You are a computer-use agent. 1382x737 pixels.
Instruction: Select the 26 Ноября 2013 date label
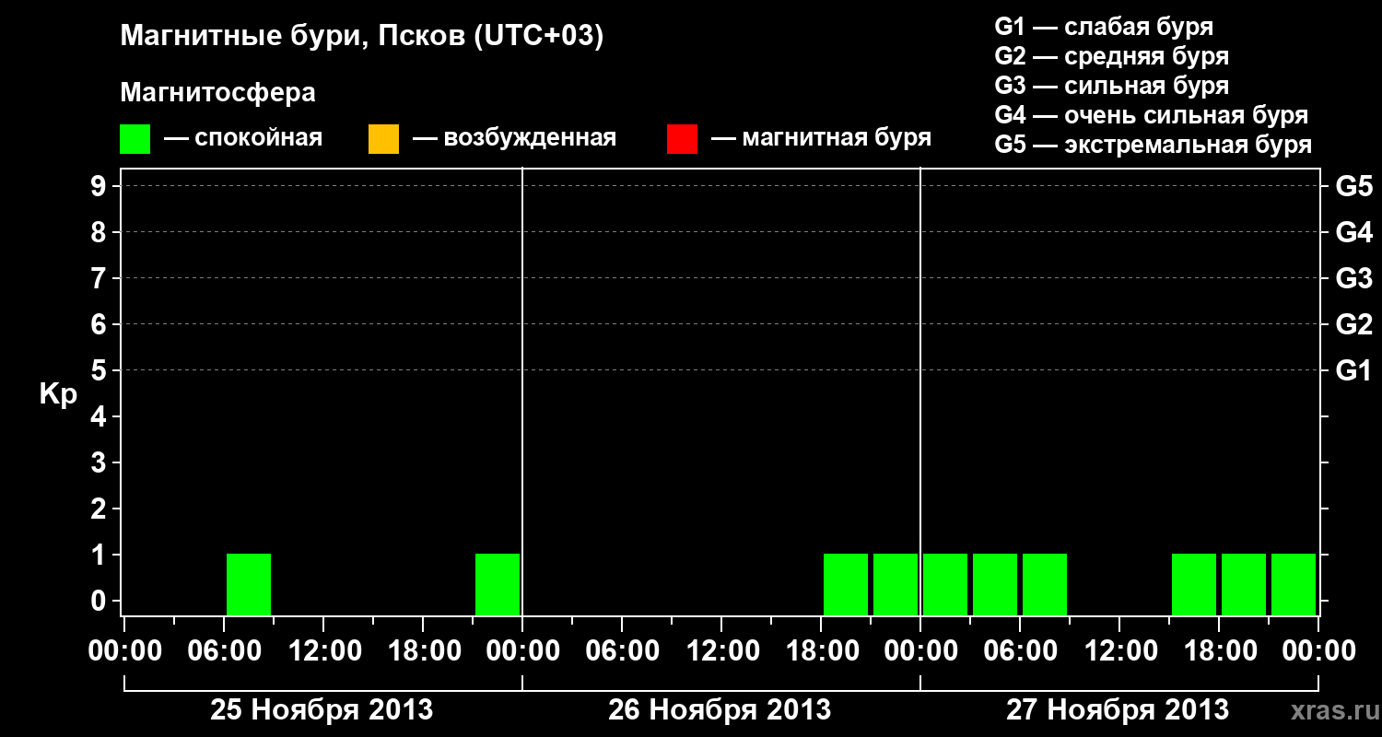[x=720, y=710]
